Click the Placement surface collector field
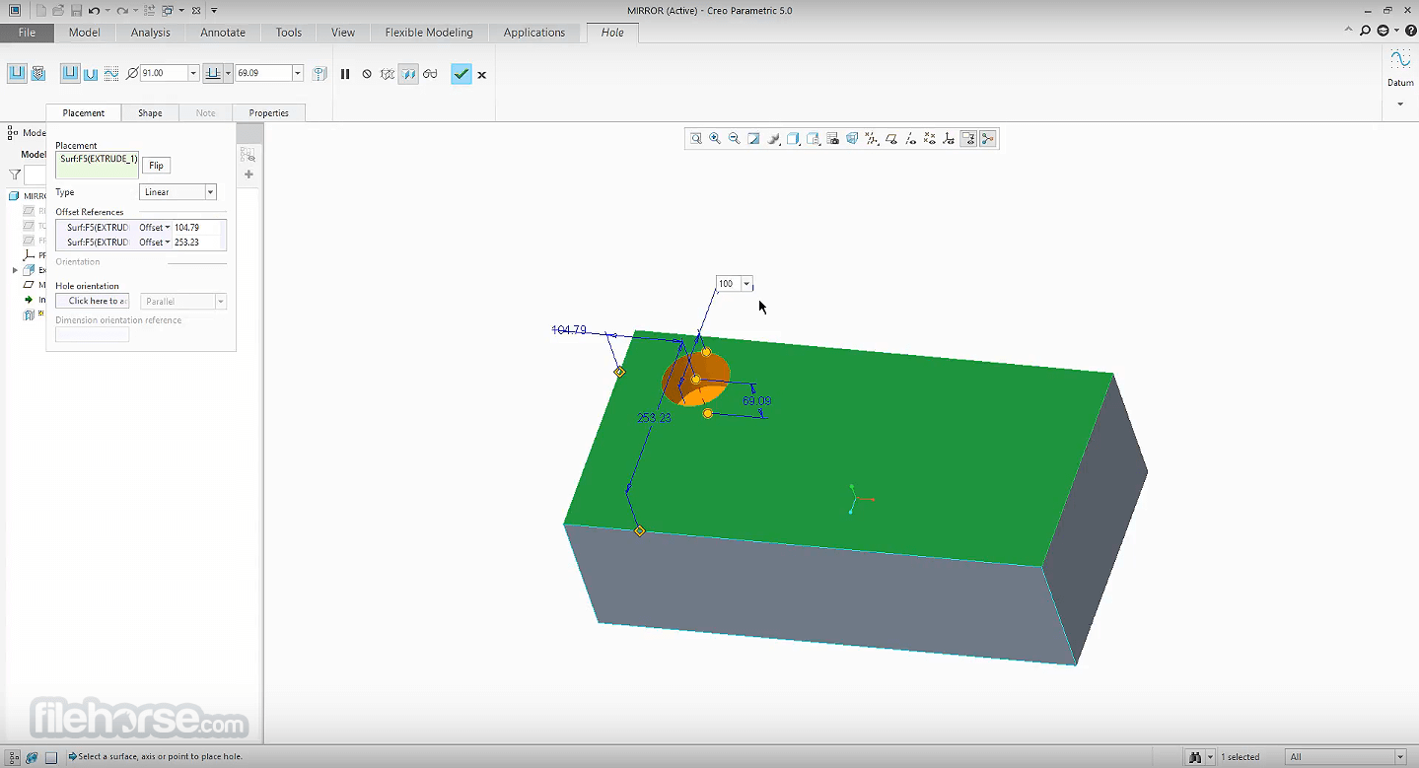Image resolution: width=1419 pixels, height=768 pixels. pos(97,165)
